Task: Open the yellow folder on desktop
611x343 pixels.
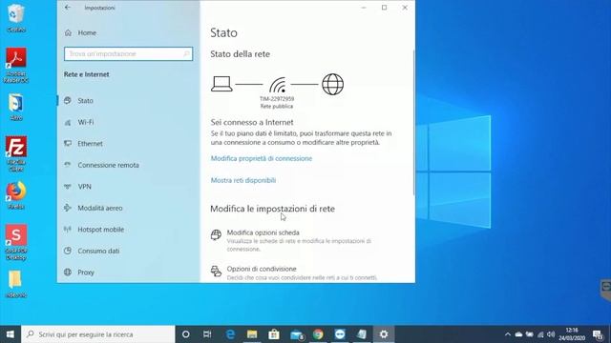Action: tap(16, 284)
